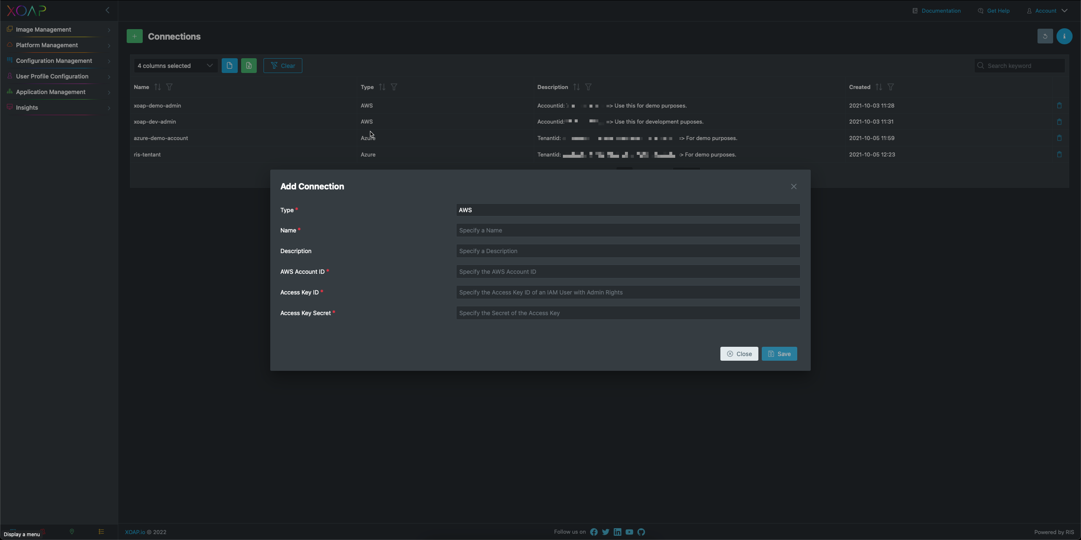Screen dimensions: 1081x540
Task: Open the LinkedIn link in footer
Action: click(617, 532)
